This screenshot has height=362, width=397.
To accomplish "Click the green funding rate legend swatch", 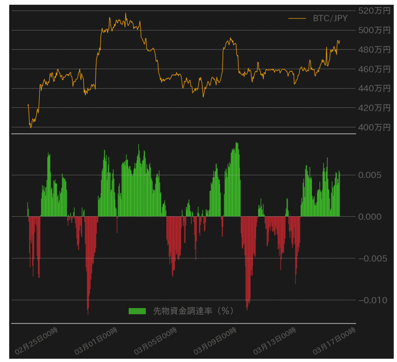I will click(137, 311).
